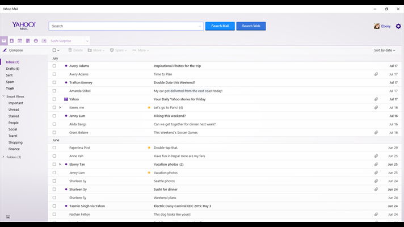Click unread dot on Jenny Lum Hiking email
404x227 pixels.
pos(66,116)
